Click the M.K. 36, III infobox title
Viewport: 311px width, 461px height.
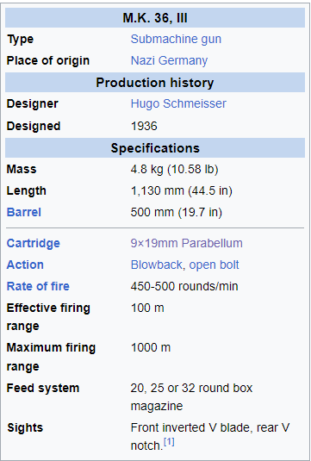[x=155, y=18]
